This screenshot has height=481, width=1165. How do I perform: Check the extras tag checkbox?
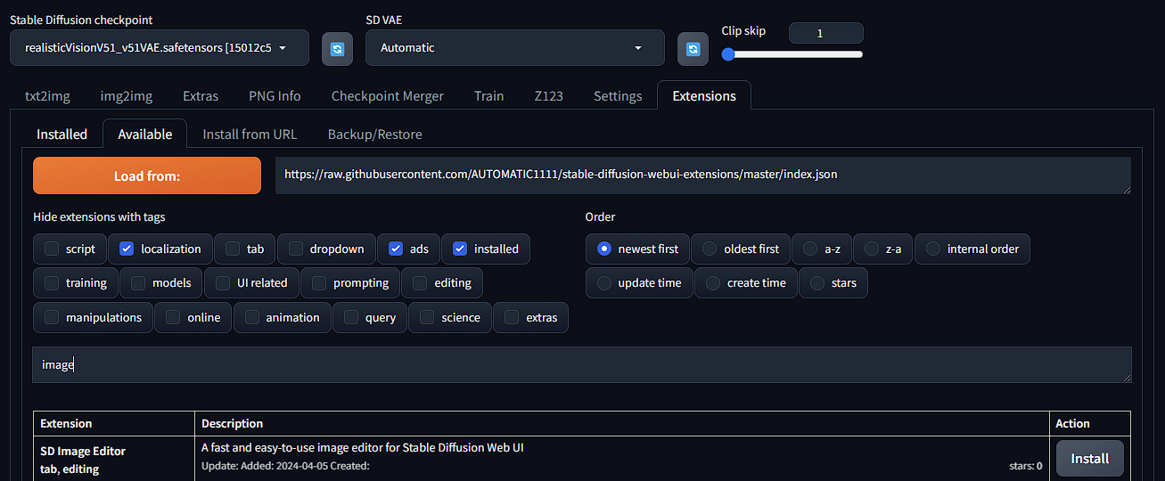click(513, 317)
